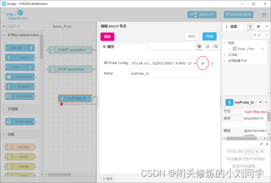Click the Name input field myProbe_In
The height and width of the screenshot is (183, 271).
pyautogui.click(x=168, y=73)
